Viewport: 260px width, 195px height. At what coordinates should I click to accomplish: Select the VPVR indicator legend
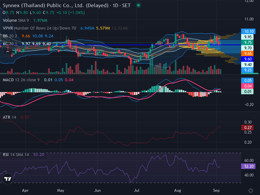coord(39,28)
